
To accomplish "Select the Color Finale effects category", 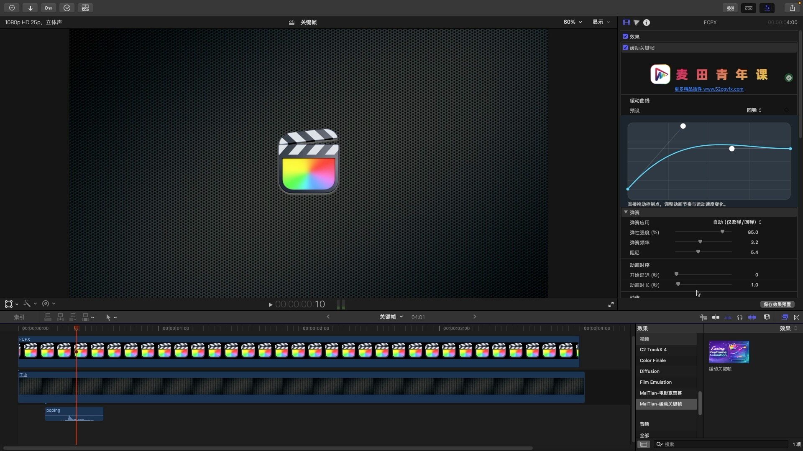I will 652,360.
